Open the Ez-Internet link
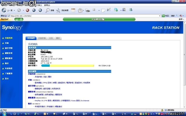 click(85, 101)
